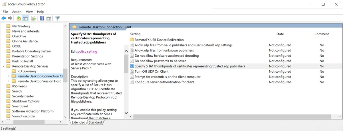Click Comment value for Configure server authentication row

pyautogui.click(x=322, y=82)
